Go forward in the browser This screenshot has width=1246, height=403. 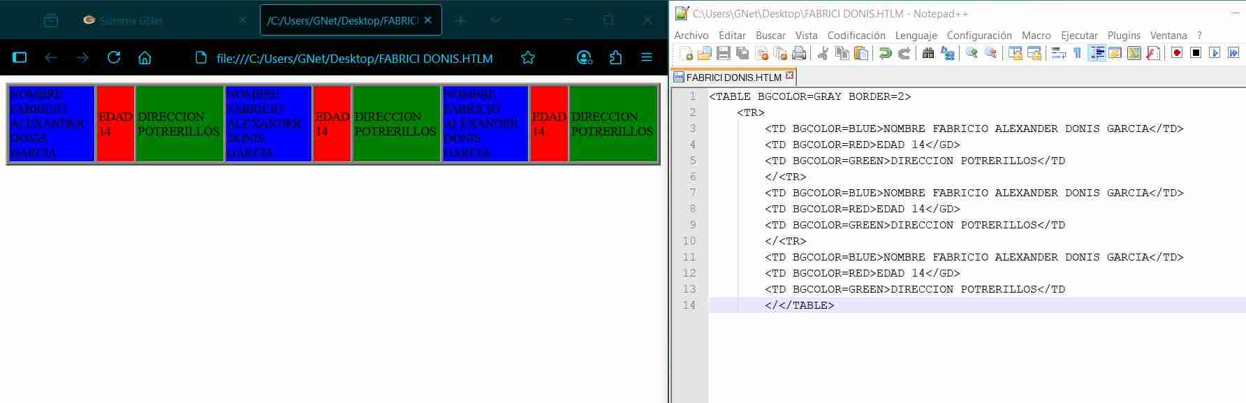pyautogui.click(x=82, y=58)
